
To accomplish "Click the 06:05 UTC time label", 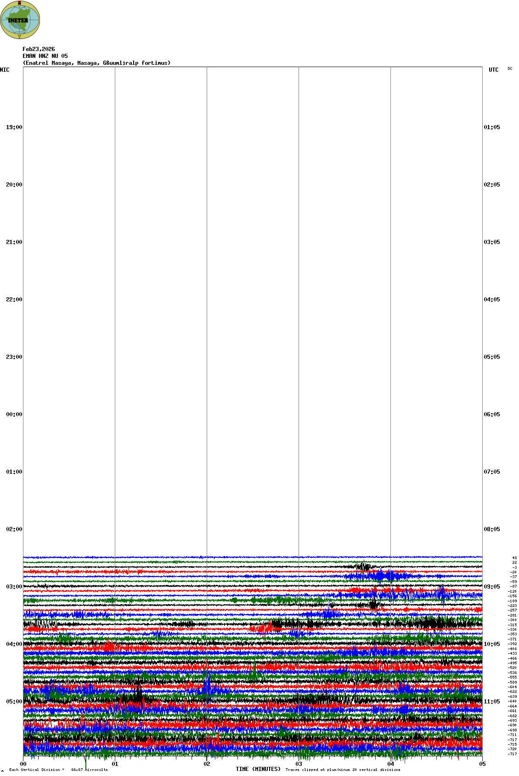I will coord(491,414).
